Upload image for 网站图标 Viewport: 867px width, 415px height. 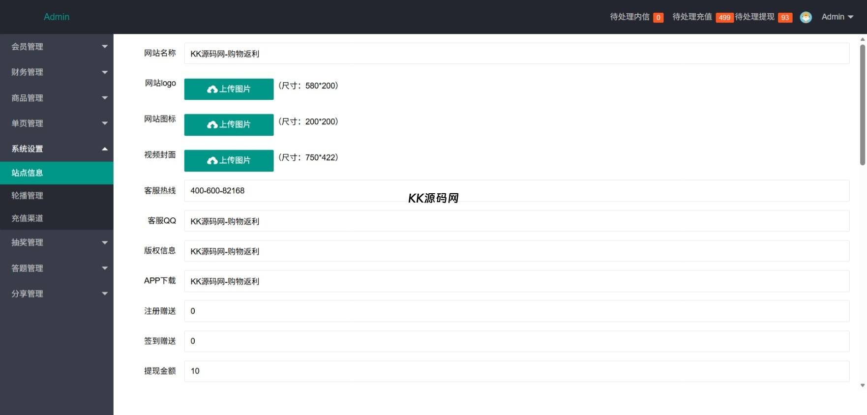pos(229,124)
